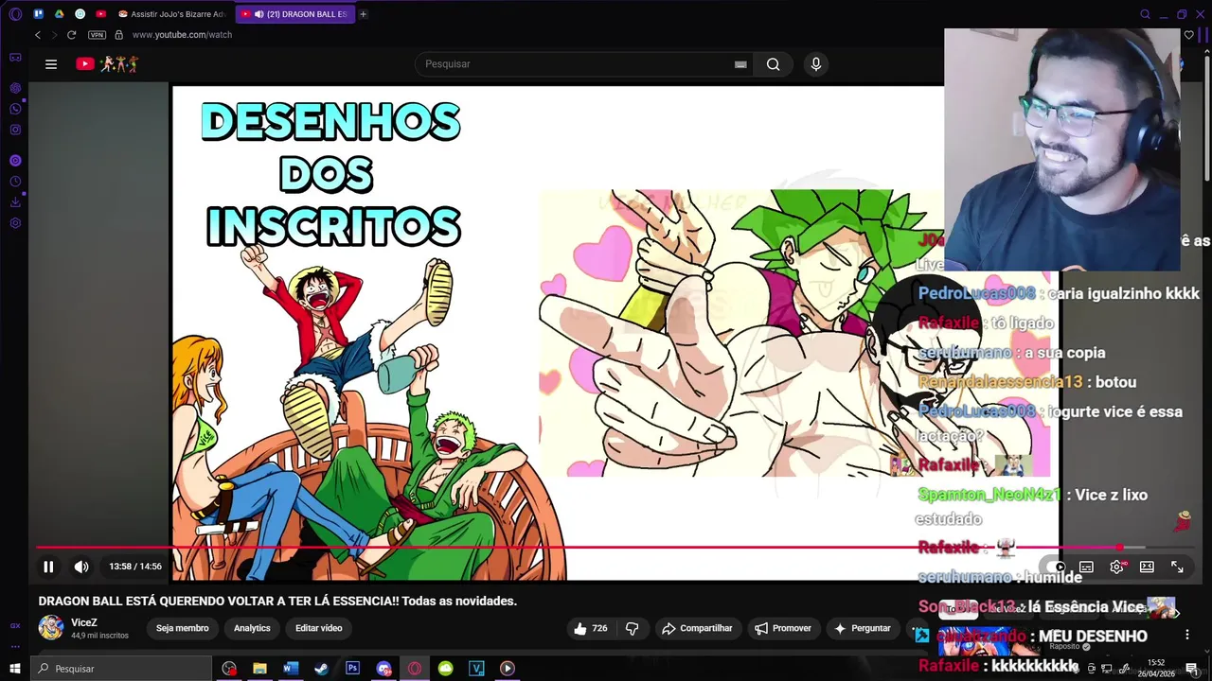Open the pinned YouTube tab

pyautogui.click(x=100, y=14)
